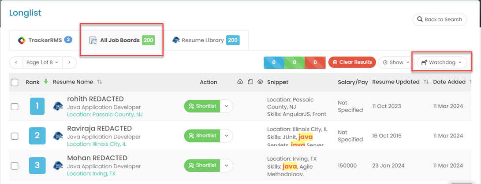Tick the checkbox for rohith's row
This screenshot has height=184, width=481.
click(x=15, y=106)
